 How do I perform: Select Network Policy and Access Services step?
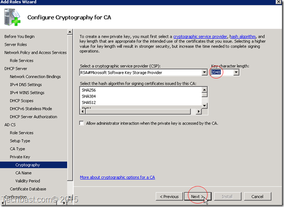click(x=35, y=53)
